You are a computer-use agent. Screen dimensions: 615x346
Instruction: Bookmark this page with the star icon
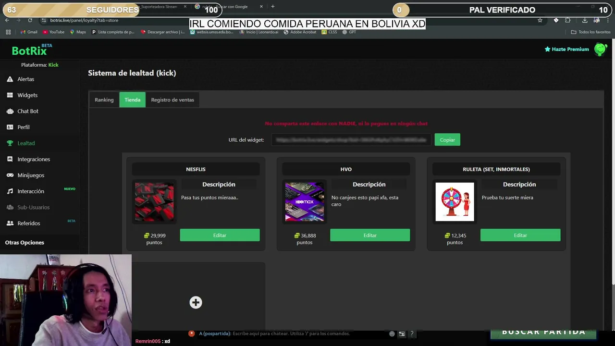pos(540,20)
